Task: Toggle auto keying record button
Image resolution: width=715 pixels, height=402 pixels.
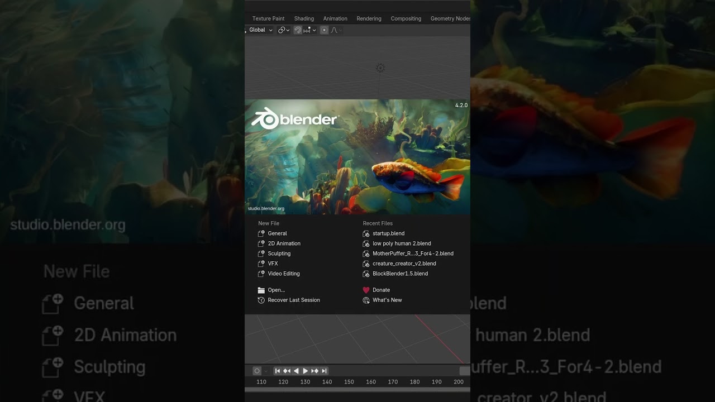Action: pyautogui.click(x=257, y=371)
